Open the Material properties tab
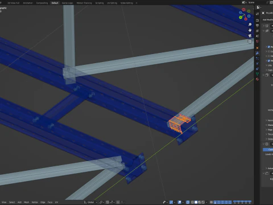 tap(257, 79)
